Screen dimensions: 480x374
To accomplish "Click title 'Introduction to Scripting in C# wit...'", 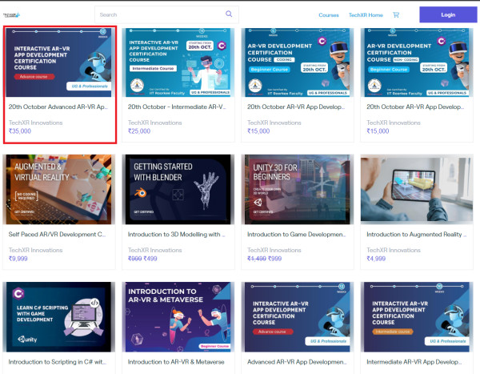I will coord(58,362).
